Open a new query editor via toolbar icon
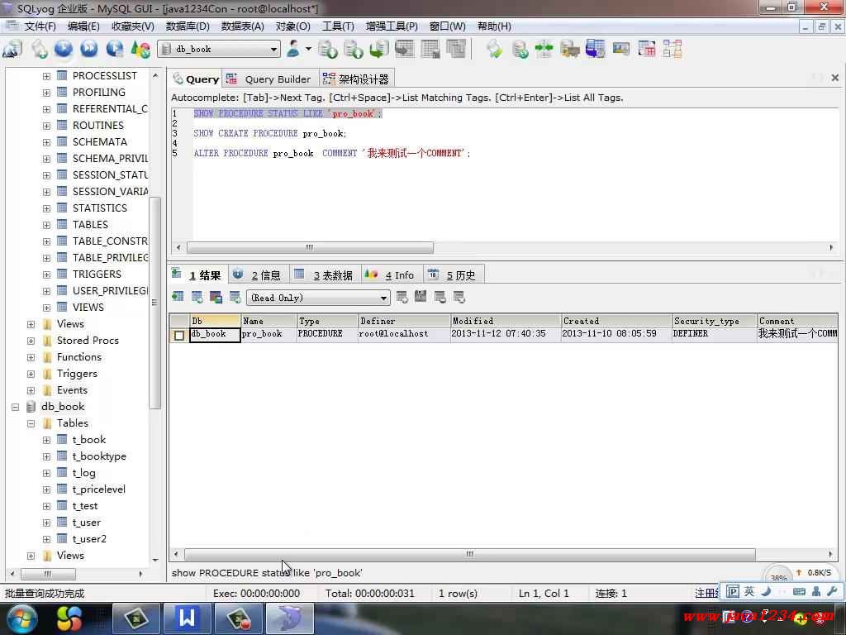846x635 pixels. pyautogui.click(x=39, y=49)
